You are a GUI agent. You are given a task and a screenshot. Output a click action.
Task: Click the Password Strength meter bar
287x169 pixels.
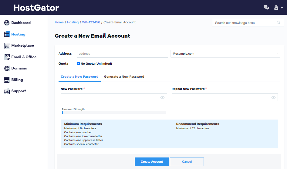(x=114, y=113)
